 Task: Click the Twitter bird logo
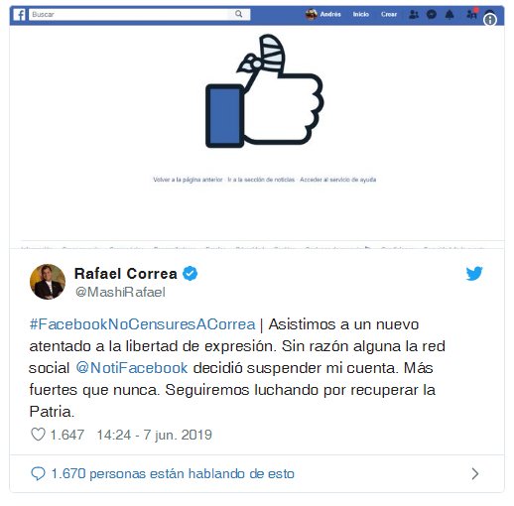pyautogui.click(x=474, y=274)
